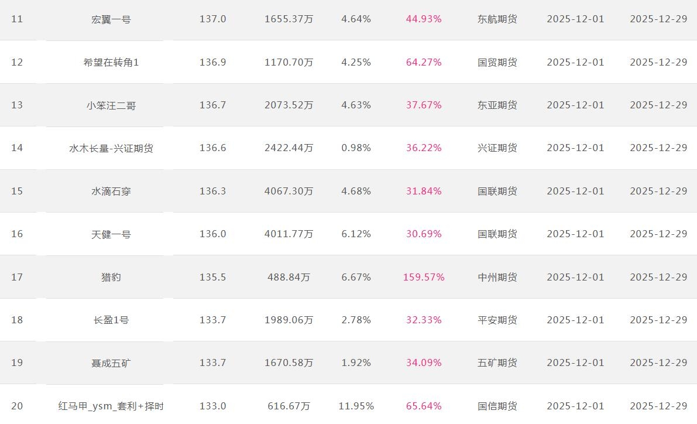
Task: Open the 聂成五矿 account link
Action: pos(111,363)
